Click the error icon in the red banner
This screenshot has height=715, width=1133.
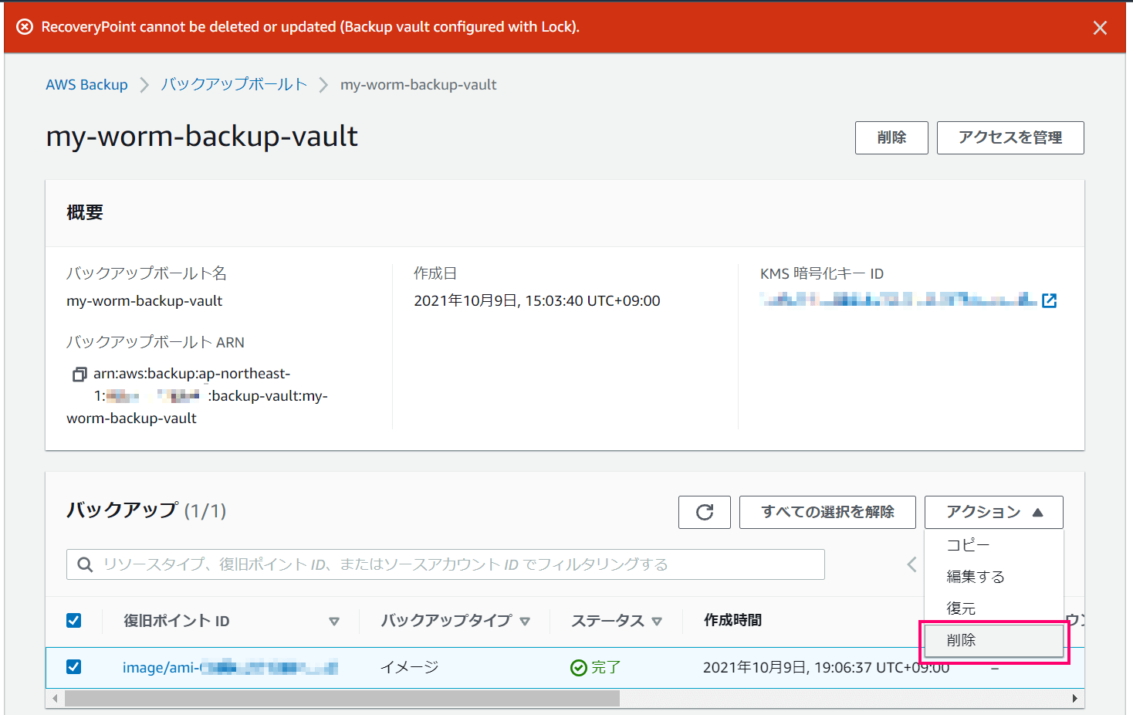(x=24, y=26)
